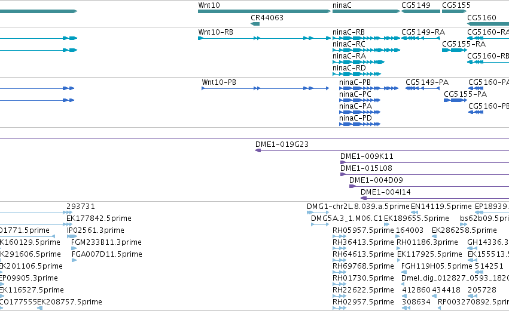Select the 514251 EST label
The height and width of the screenshot is (311, 509).
[489, 266]
